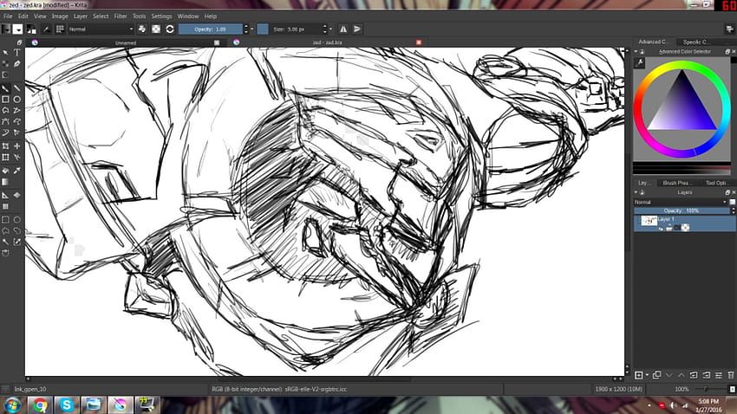Screen dimensions: 737x414
Task: Open the Filter menu
Action: (121, 16)
